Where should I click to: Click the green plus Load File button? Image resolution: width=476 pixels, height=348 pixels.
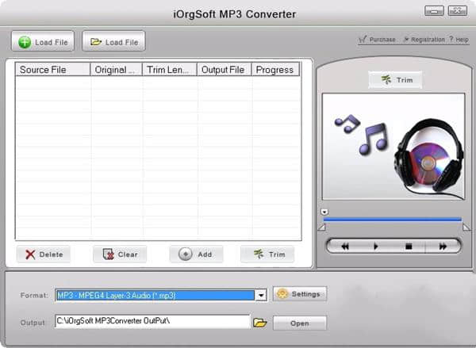click(x=44, y=41)
